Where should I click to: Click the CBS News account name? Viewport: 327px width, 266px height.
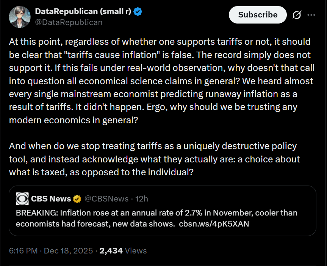[51, 199]
